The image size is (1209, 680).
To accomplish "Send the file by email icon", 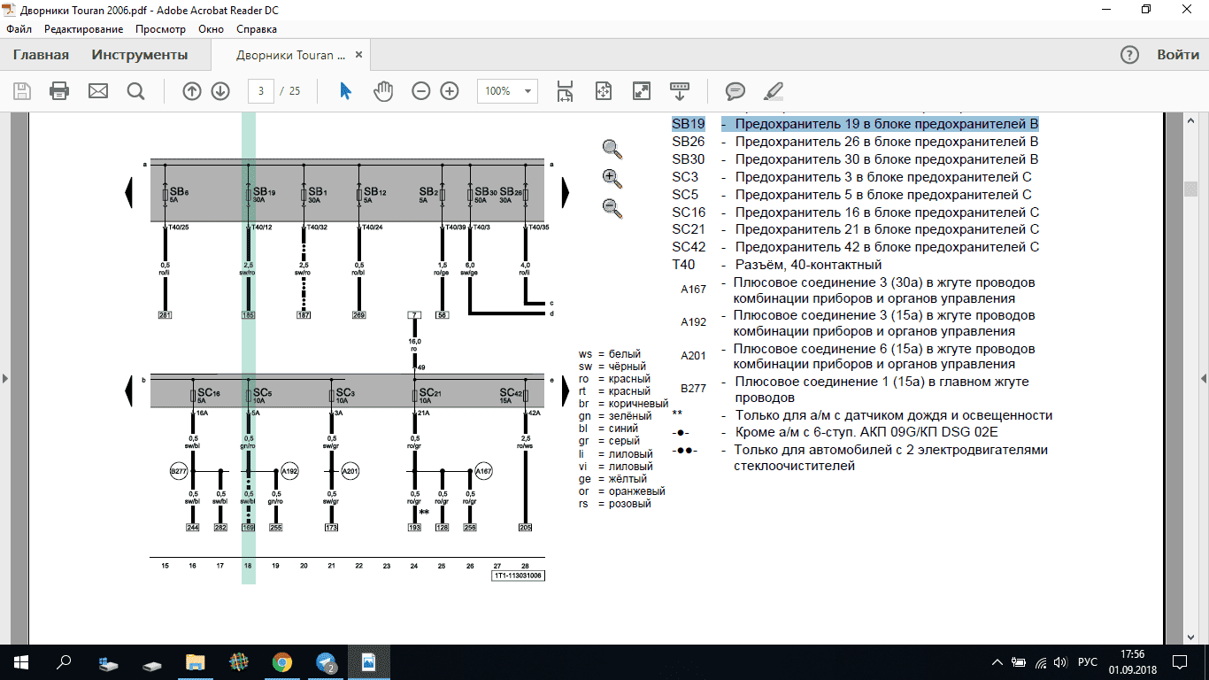I will click(97, 90).
